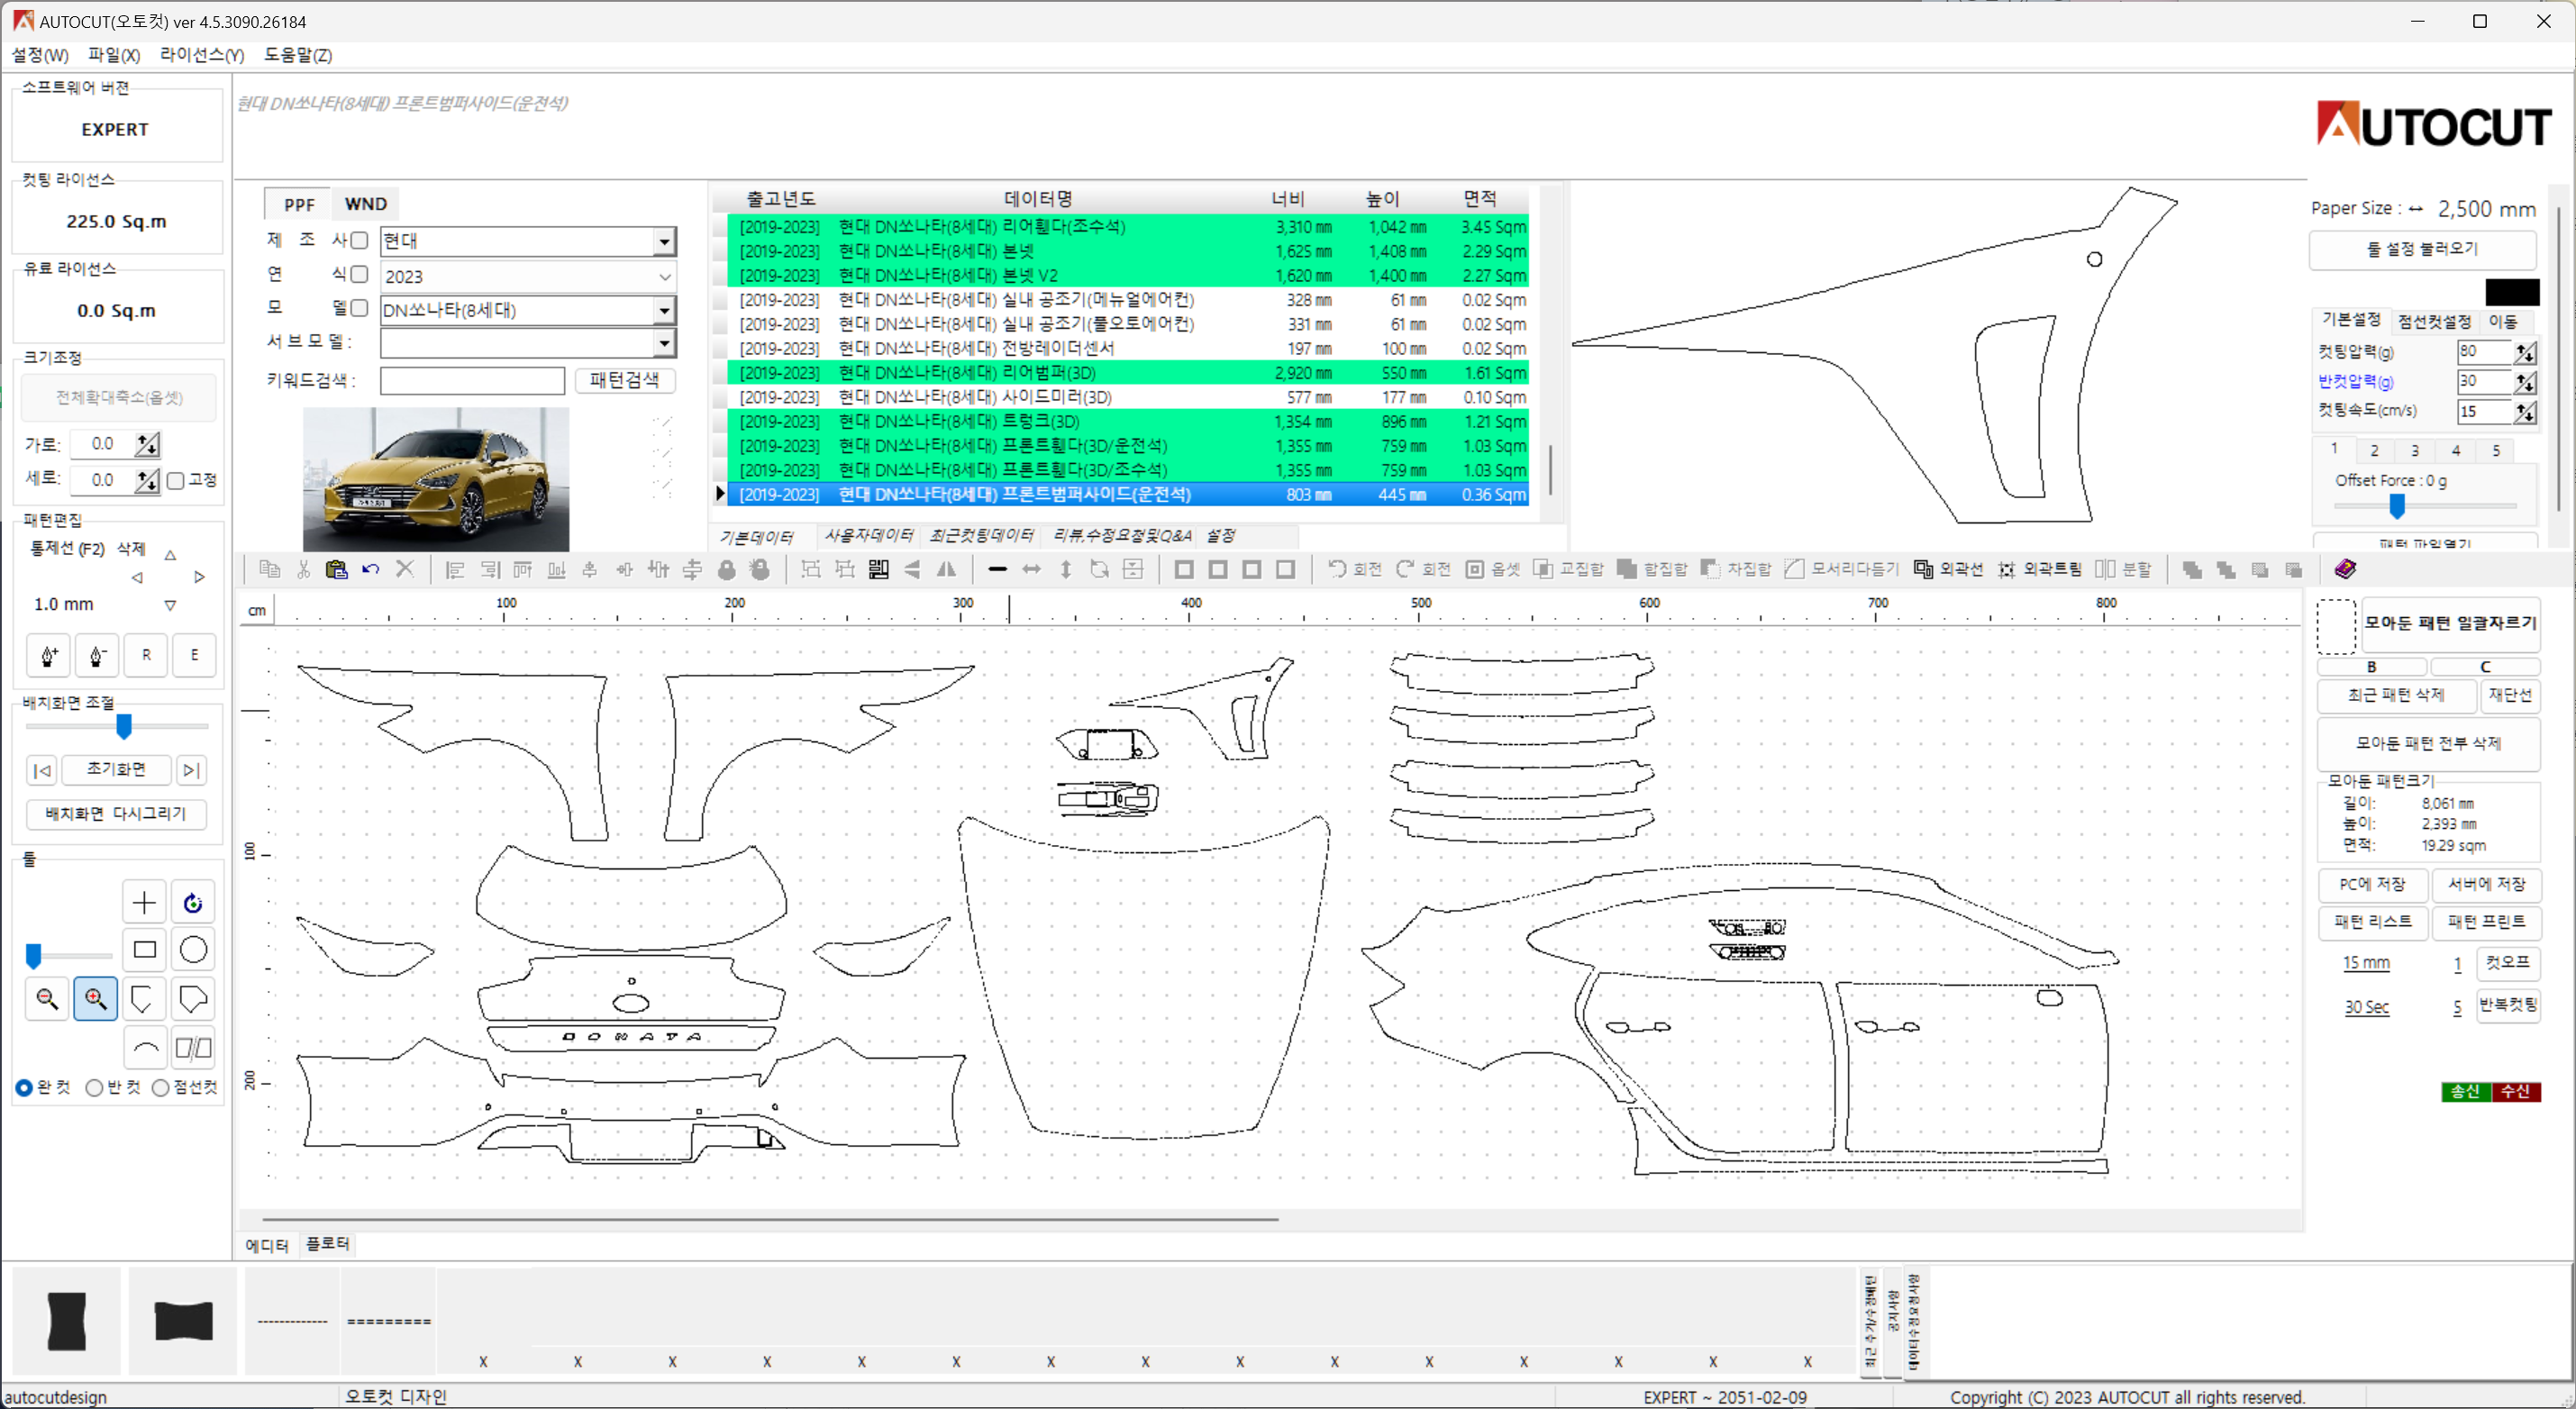The height and width of the screenshot is (1409, 2576).
Task: Switch to the 사용자데이터 tab
Action: 868,536
